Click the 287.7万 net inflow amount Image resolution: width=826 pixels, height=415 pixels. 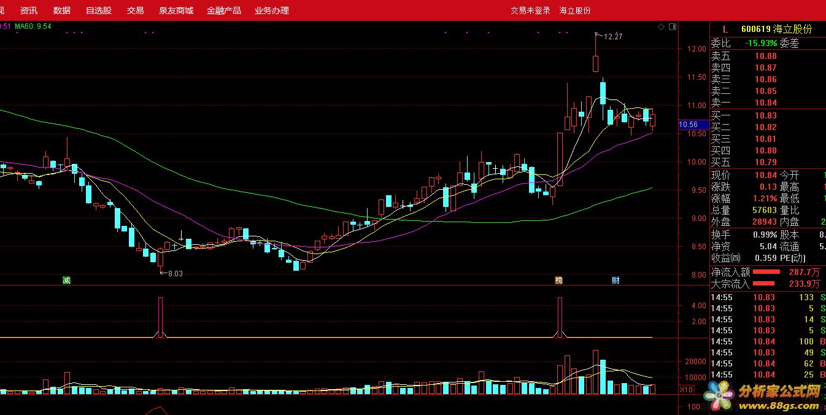coord(805,272)
